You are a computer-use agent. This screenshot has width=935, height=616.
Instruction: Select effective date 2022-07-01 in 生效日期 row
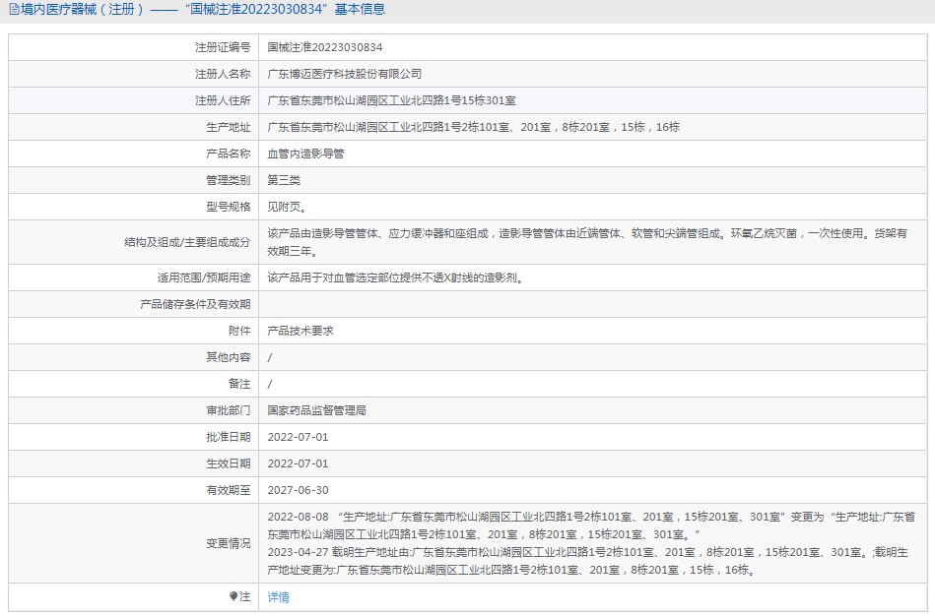[298, 463]
